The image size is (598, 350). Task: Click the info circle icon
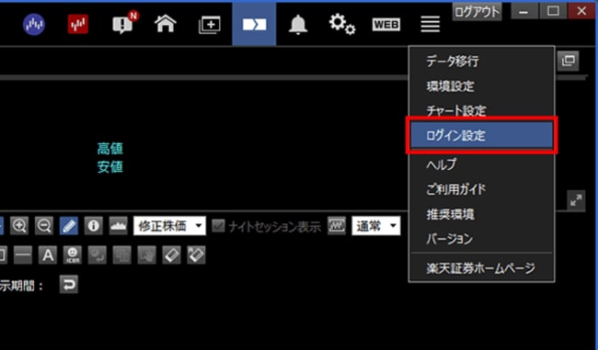pyautogui.click(x=94, y=226)
